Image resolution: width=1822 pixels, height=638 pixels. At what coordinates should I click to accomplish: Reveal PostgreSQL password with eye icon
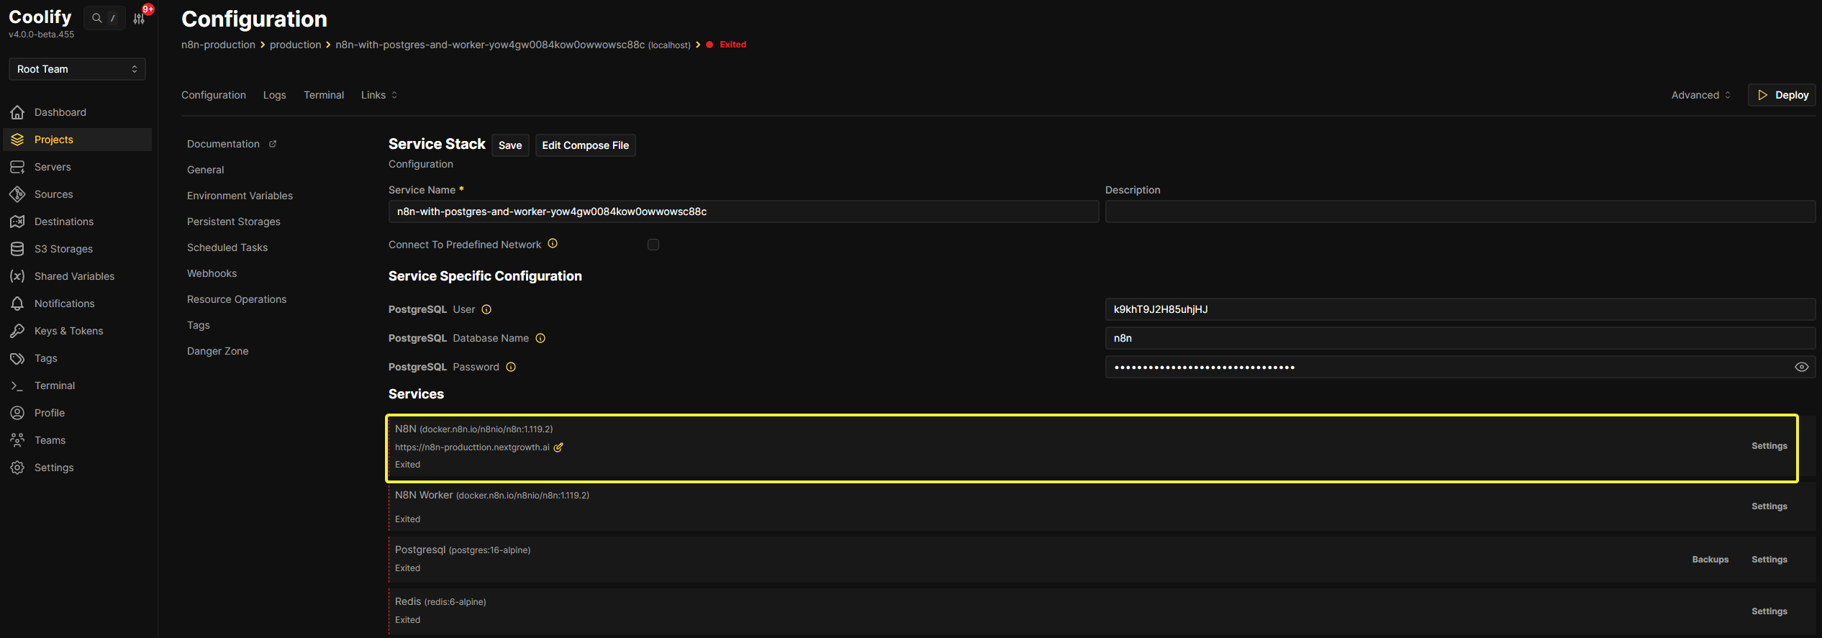tap(1801, 367)
